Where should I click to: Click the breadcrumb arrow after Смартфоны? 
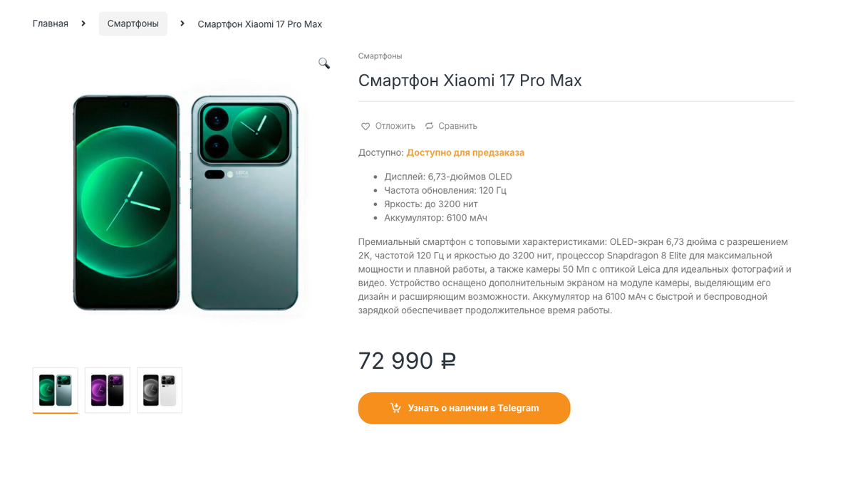(182, 23)
